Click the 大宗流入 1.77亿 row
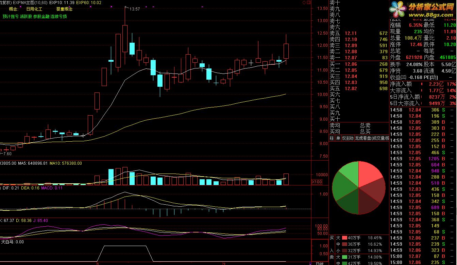 (x=423, y=90)
